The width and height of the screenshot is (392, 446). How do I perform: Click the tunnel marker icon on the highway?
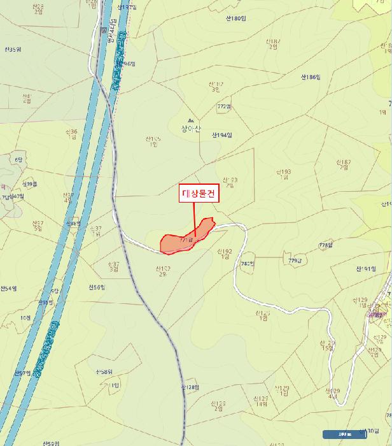[104, 30]
